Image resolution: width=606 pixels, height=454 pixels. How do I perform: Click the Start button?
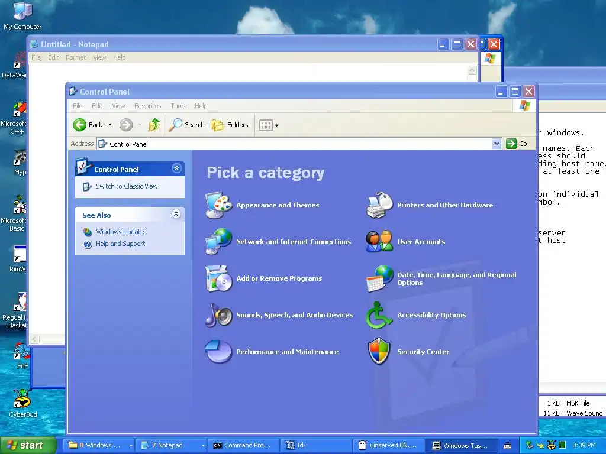[28, 446]
